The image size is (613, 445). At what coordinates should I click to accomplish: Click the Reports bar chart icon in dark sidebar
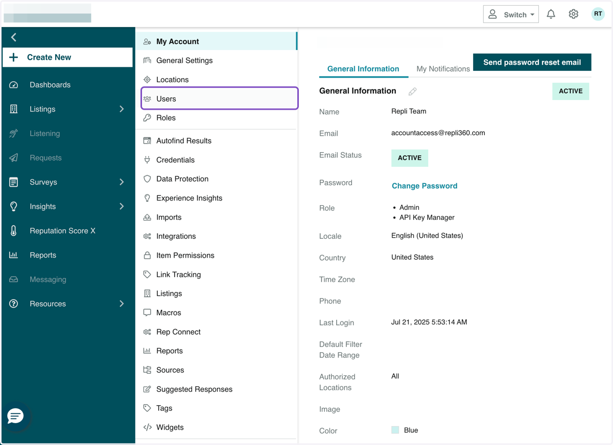[x=14, y=255]
